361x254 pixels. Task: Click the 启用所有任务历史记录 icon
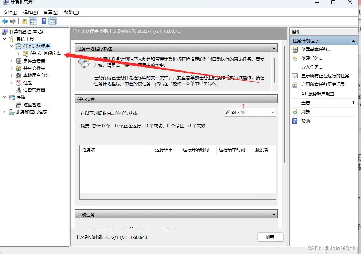[295, 85]
